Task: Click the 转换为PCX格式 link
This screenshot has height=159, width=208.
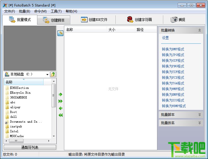Action: [x=173, y=78]
